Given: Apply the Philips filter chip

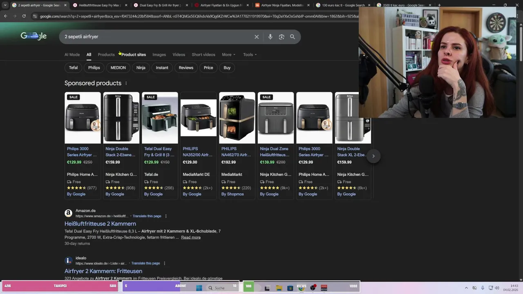Looking at the screenshot, I should (x=94, y=68).
